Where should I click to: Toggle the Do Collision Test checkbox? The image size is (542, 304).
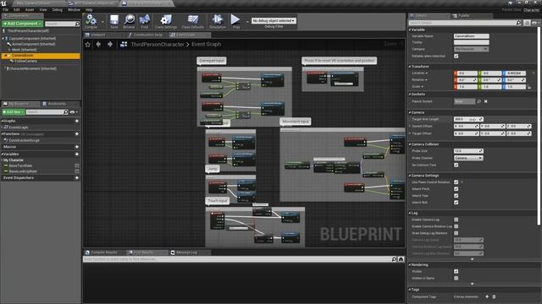(456, 166)
